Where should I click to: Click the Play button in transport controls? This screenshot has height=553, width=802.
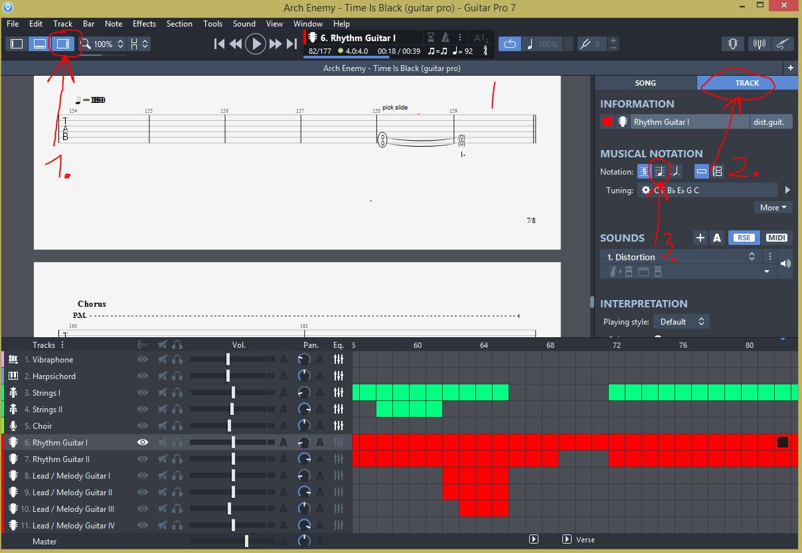(x=255, y=44)
